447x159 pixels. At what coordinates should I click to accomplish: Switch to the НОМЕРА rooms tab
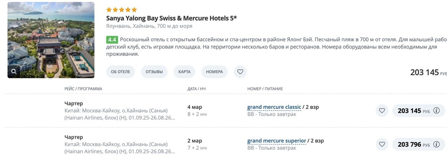[214, 72]
